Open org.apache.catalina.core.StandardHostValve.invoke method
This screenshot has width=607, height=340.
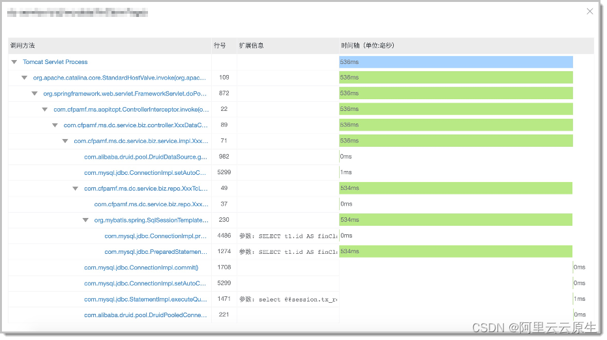119,78
